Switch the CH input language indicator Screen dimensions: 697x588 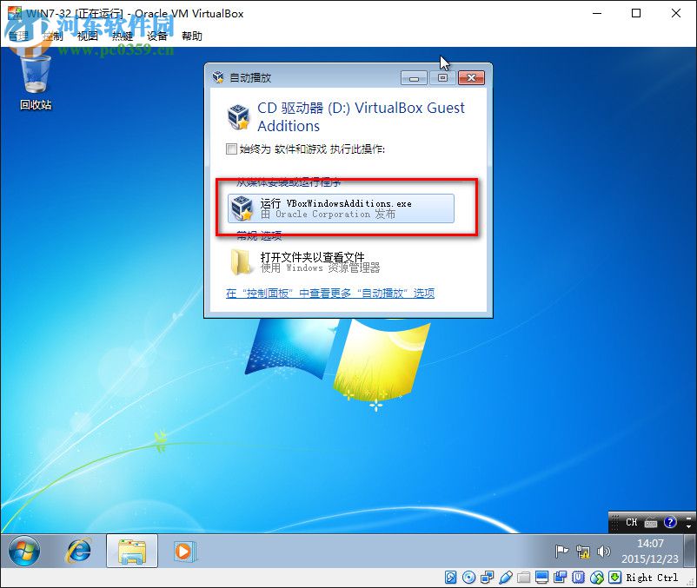click(631, 522)
